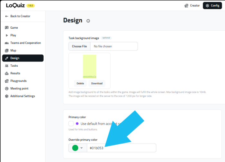Open the Meeting point section

(19, 89)
